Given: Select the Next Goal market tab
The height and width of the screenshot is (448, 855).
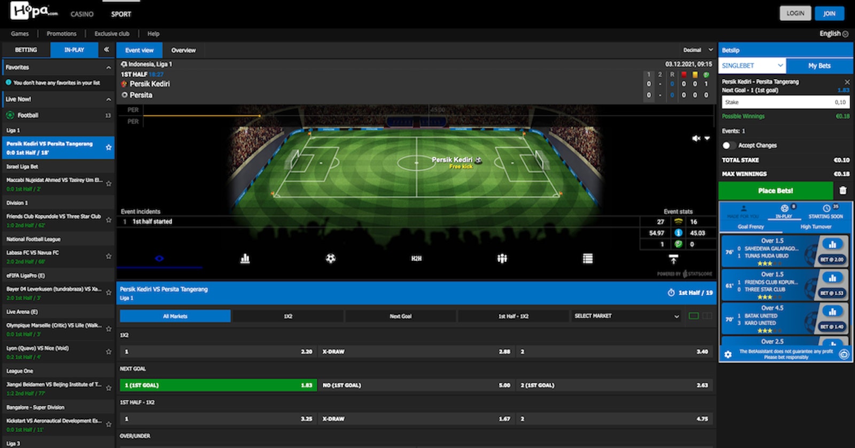Looking at the screenshot, I should click(400, 316).
